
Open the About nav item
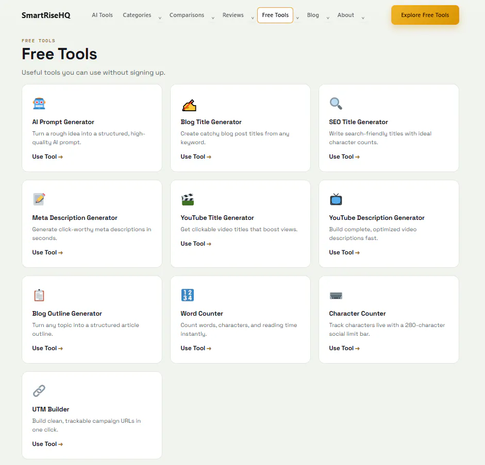pos(346,15)
